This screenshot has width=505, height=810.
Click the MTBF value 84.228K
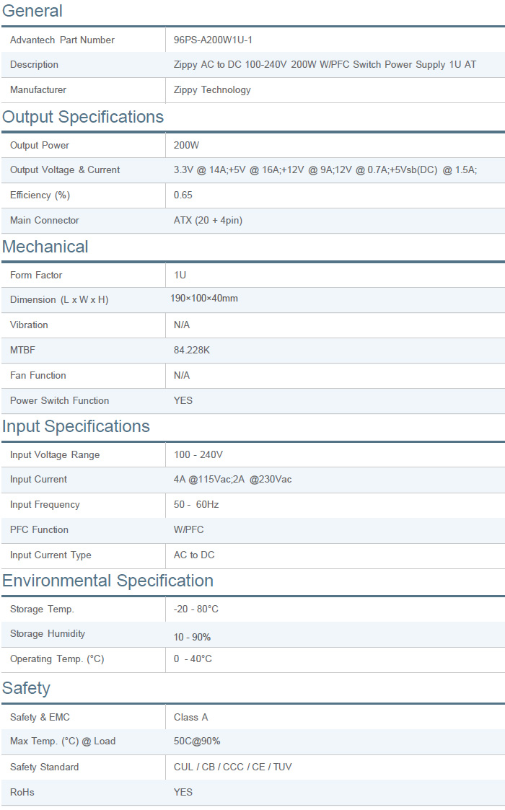[x=192, y=351]
